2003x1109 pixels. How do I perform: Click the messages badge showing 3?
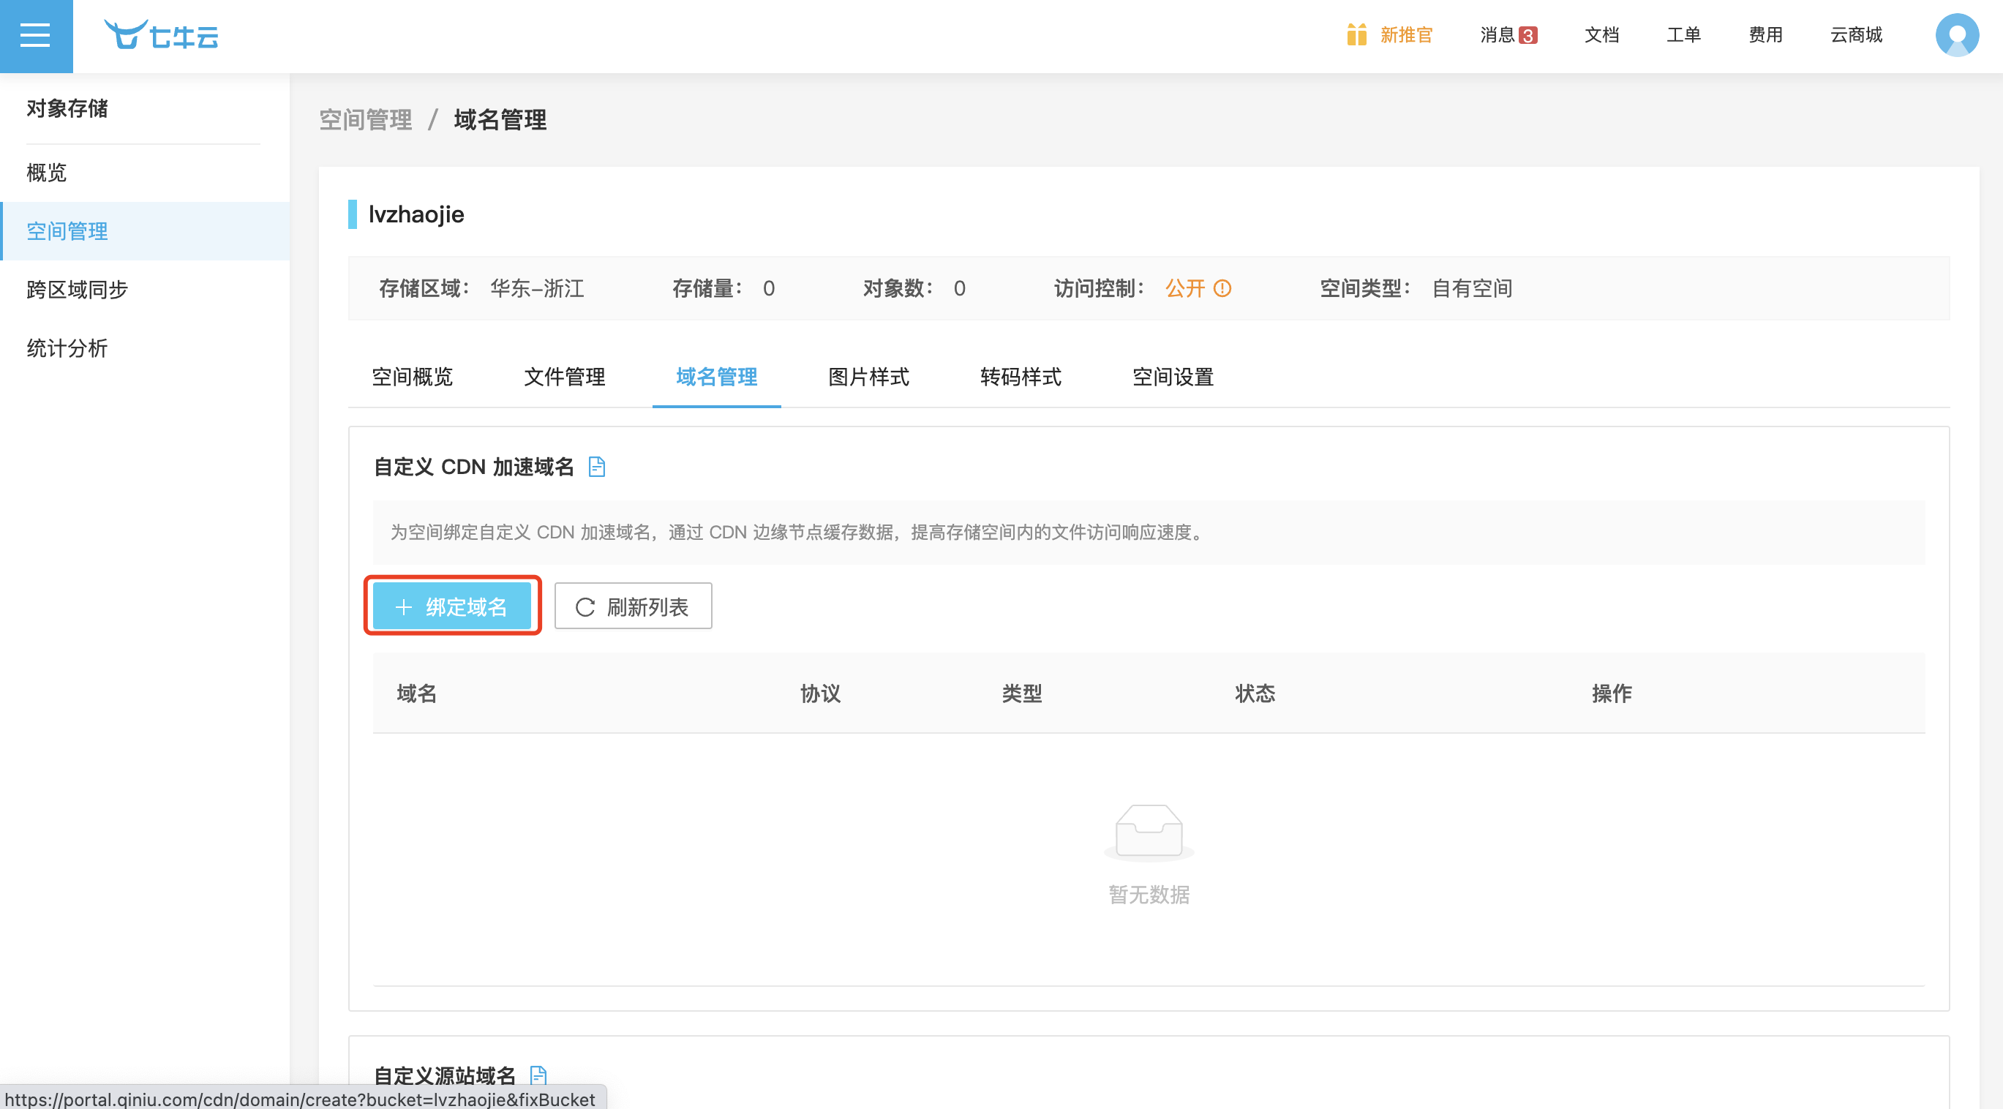[x=1527, y=36]
